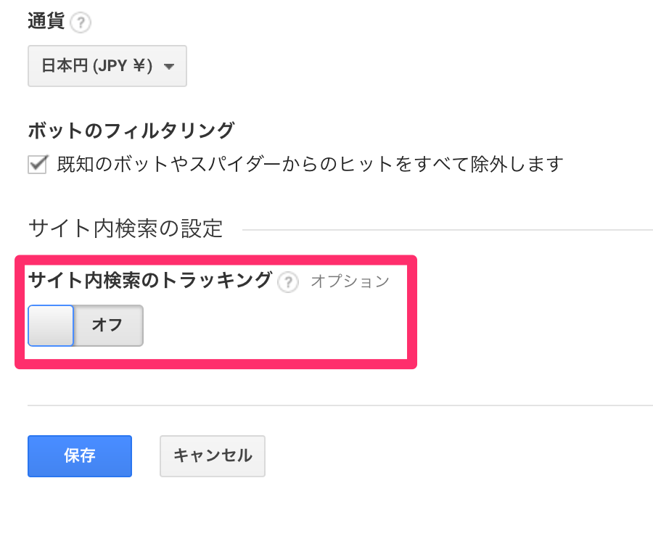Screen dimensions: 653x544
Task: Cancel changes using the キャンセル button
Action: point(212,456)
